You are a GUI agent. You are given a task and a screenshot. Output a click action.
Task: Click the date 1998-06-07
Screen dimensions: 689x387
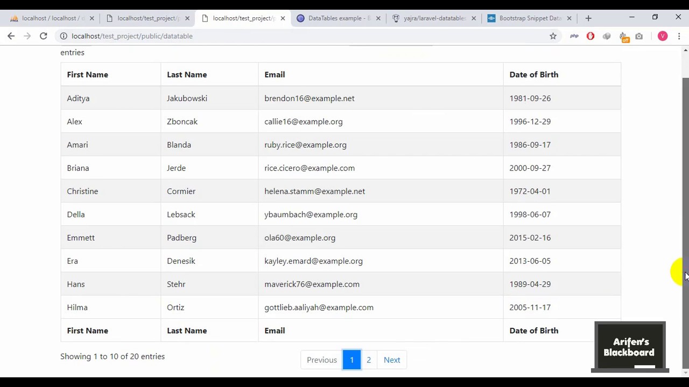point(530,214)
